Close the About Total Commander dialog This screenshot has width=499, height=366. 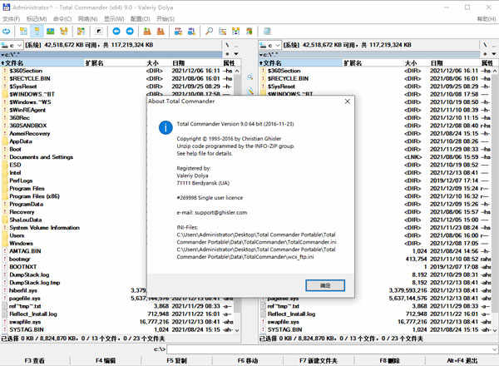tap(347, 101)
